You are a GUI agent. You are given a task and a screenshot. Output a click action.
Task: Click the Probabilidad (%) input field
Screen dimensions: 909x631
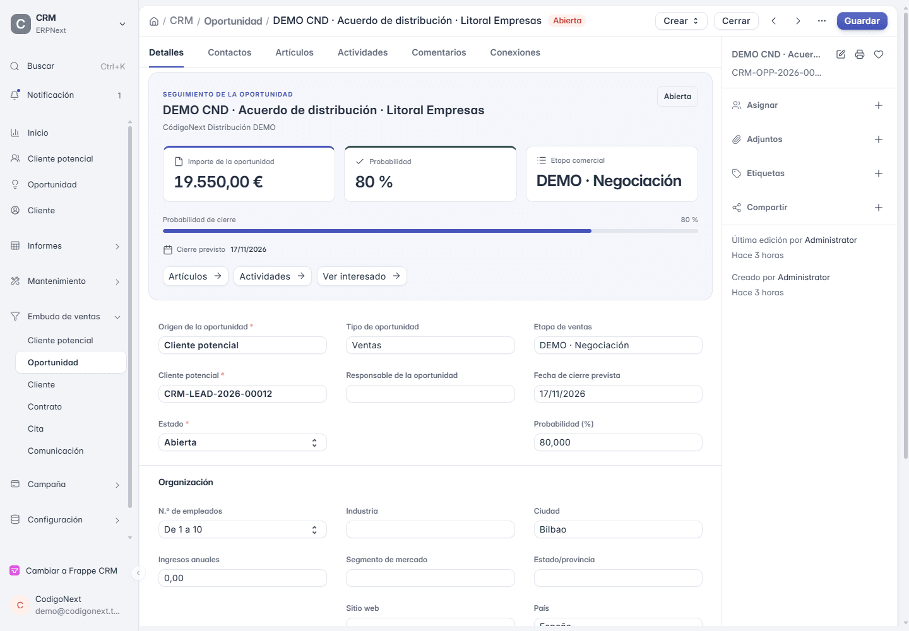(x=618, y=442)
